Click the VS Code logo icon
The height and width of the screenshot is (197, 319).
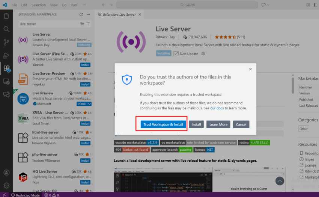5,5
